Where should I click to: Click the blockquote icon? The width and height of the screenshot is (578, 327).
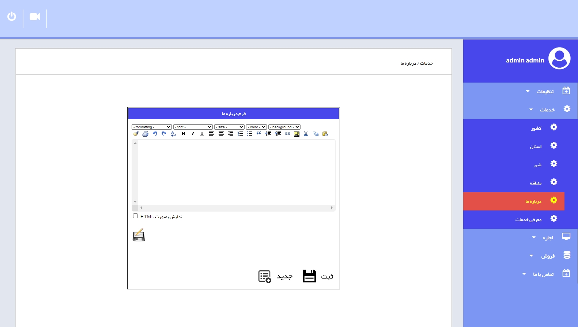pos(259,133)
